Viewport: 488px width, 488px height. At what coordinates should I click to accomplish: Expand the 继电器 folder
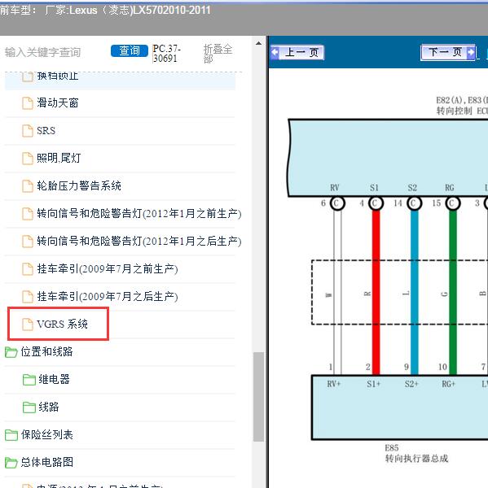(x=29, y=380)
